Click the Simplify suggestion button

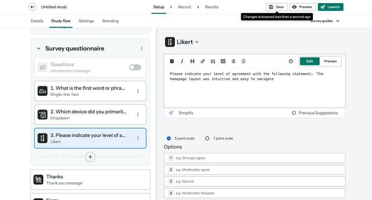point(181,113)
